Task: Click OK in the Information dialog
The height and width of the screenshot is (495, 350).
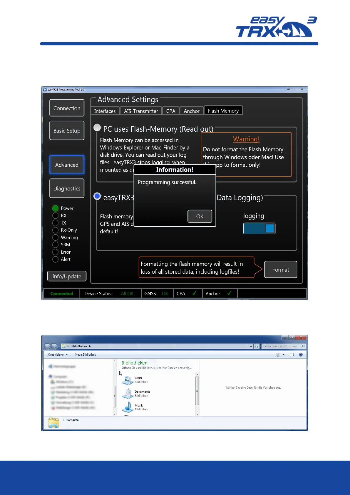Action: click(x=200, y=216)
